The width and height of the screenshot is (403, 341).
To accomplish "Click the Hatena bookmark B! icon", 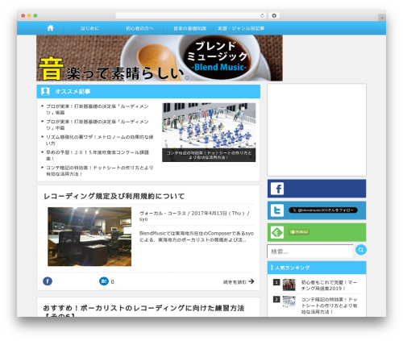I will click(104, 281).
